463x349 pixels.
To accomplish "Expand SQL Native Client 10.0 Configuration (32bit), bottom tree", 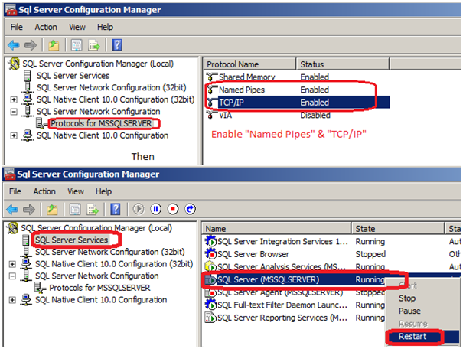I will tap(12, 264).
